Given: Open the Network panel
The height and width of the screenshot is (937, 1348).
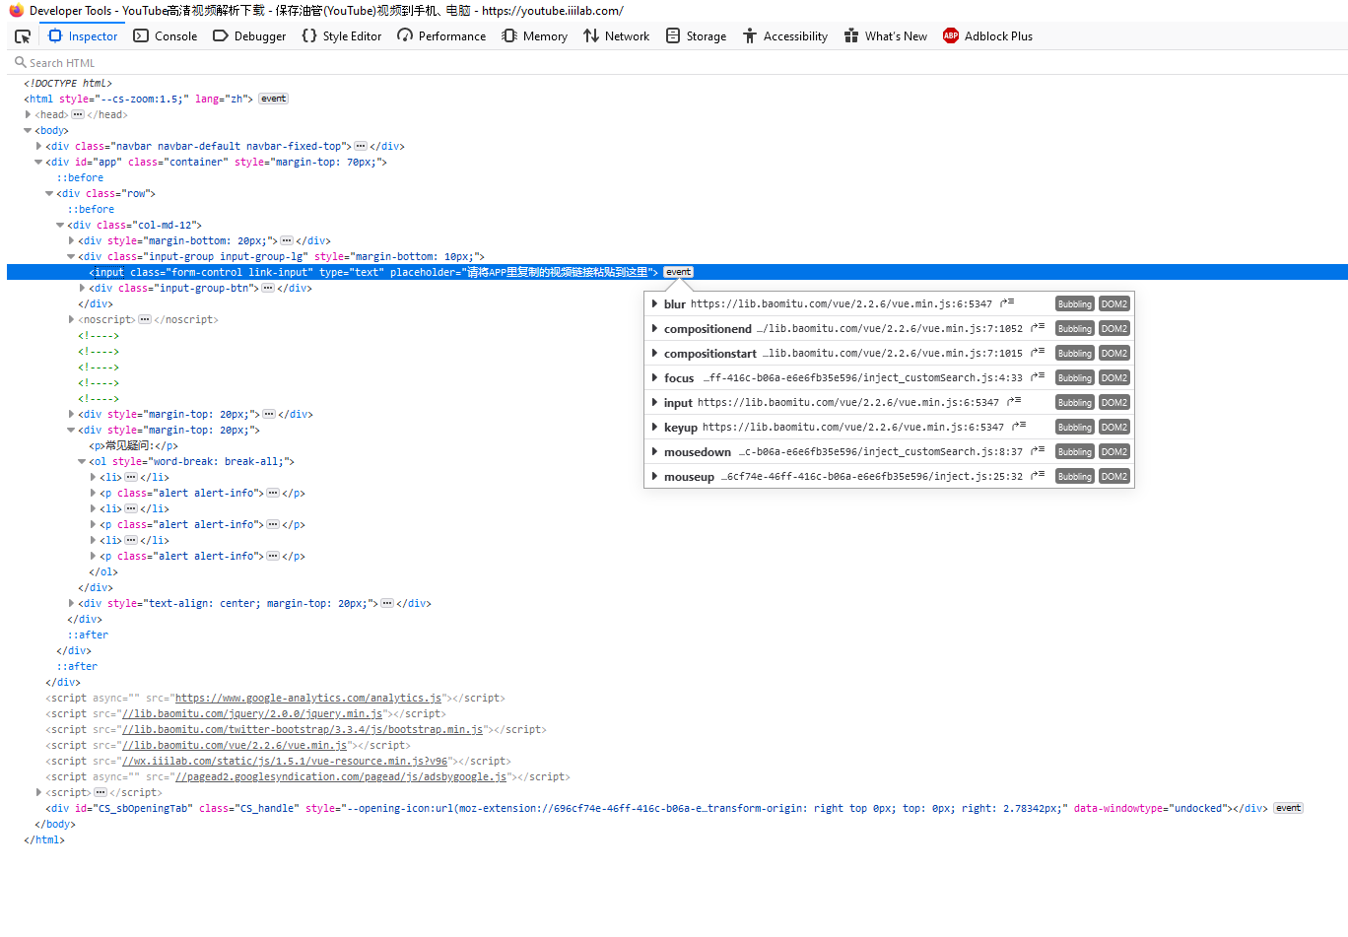Looking at the screenshot, I should pos(616,35).
